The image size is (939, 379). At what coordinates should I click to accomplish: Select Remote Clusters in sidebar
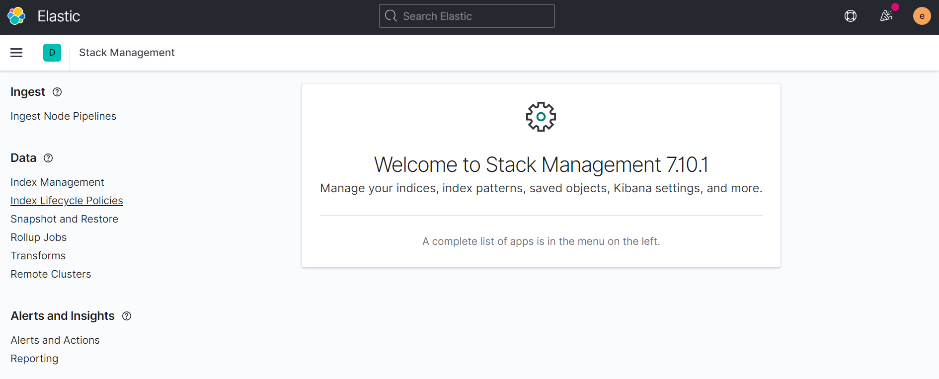tap(51, 274)
